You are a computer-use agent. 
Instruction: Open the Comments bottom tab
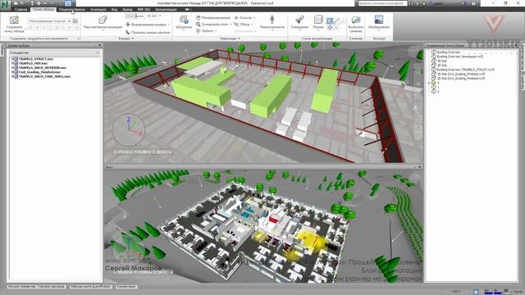pyautogui.click(x=126, y=287)
